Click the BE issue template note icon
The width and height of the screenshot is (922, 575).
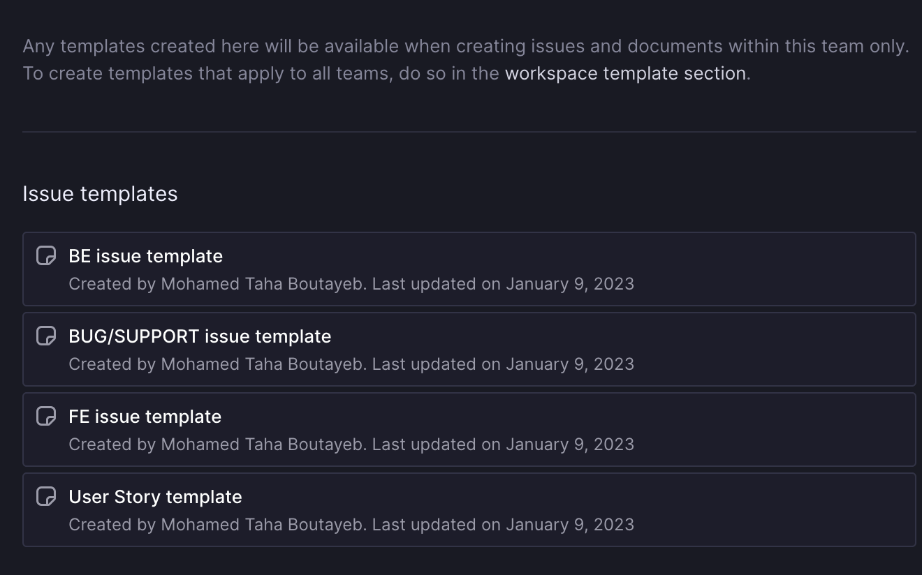(x=46, y=256)
